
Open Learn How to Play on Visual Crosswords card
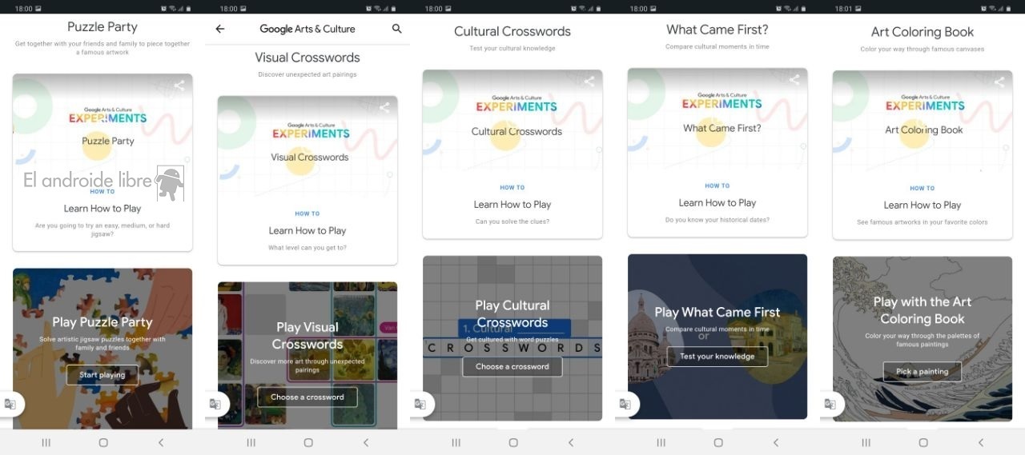(307, 230)
